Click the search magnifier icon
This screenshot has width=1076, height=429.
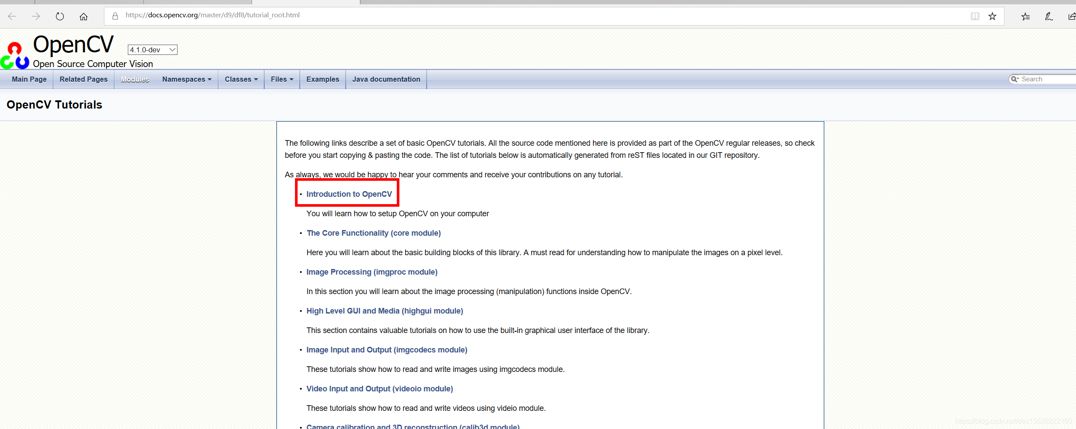1014,79
